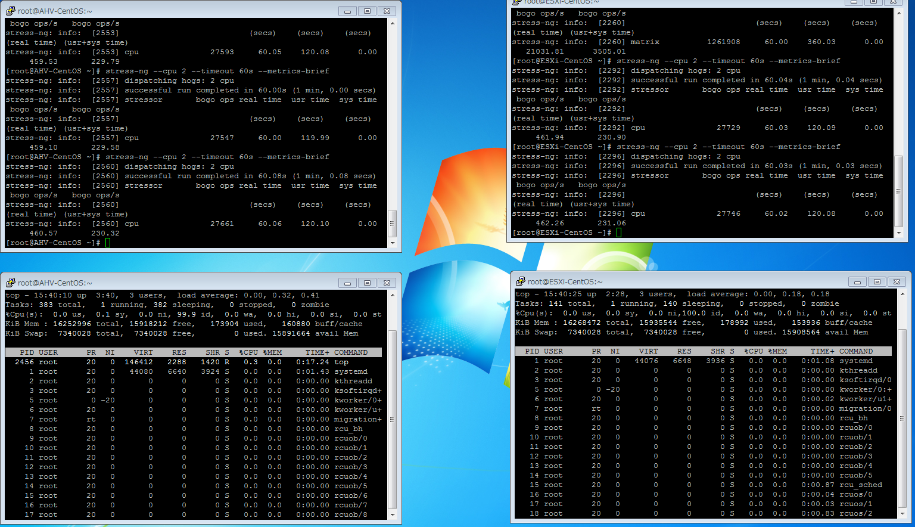Viewport: 915px width, 527px height.
Task: Maximize the AHV stress-ng terminal window
Action: click(x=367, y=11)
